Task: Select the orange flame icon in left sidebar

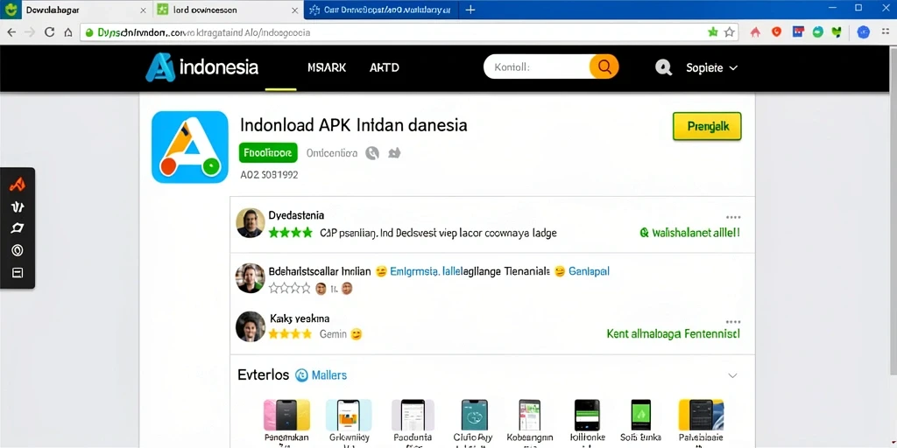Action: coord(18,185)
